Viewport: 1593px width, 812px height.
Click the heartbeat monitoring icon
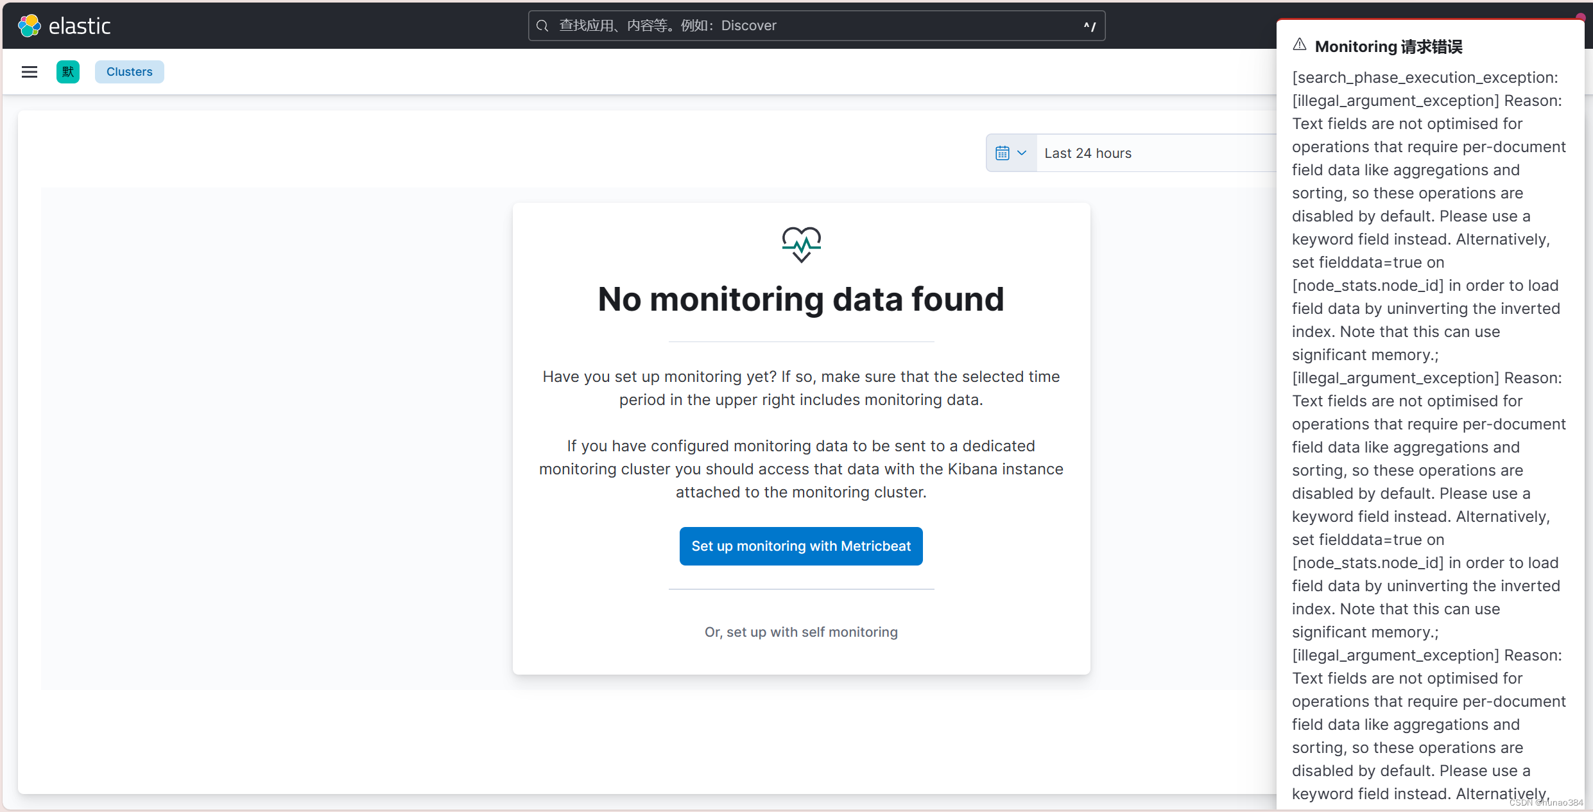tap(801, 244)
